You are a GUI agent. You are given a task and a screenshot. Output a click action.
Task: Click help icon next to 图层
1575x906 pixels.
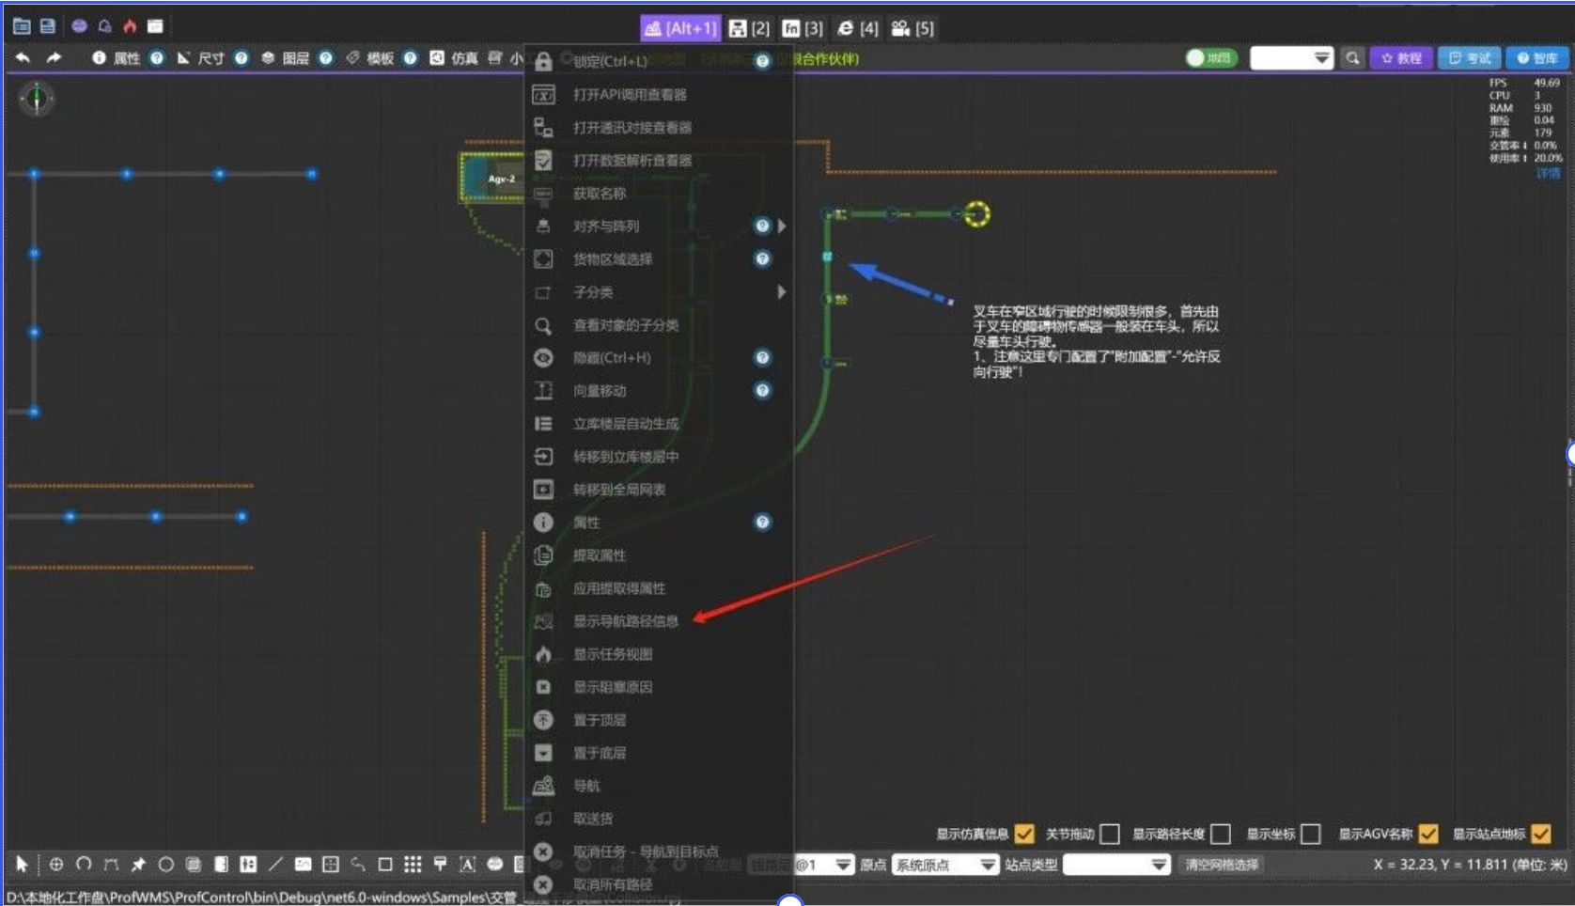click(x=325, y=58)
